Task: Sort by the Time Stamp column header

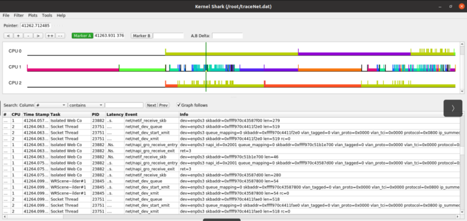Action: (36, 114)
